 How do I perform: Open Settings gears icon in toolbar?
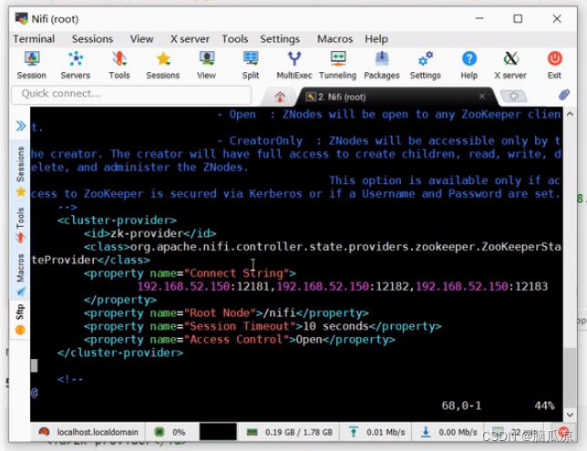coord(426,65)
